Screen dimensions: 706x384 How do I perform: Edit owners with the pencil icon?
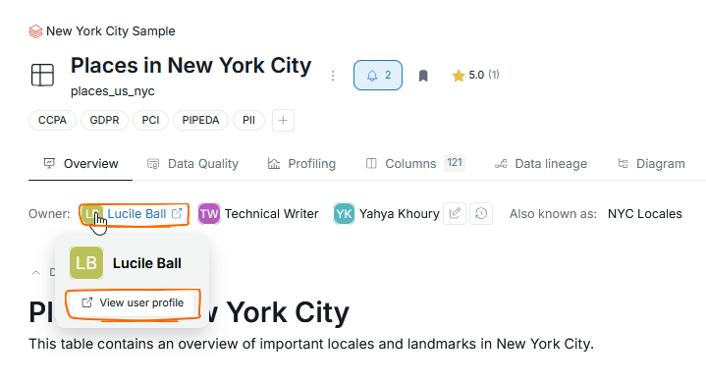point(455,213)
